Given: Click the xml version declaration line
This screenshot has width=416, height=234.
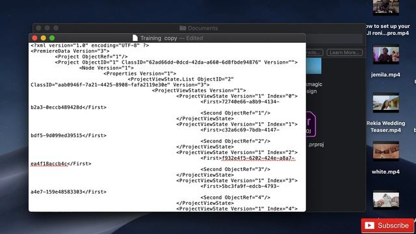Looking at the screenshot, I should coord(90,45).
